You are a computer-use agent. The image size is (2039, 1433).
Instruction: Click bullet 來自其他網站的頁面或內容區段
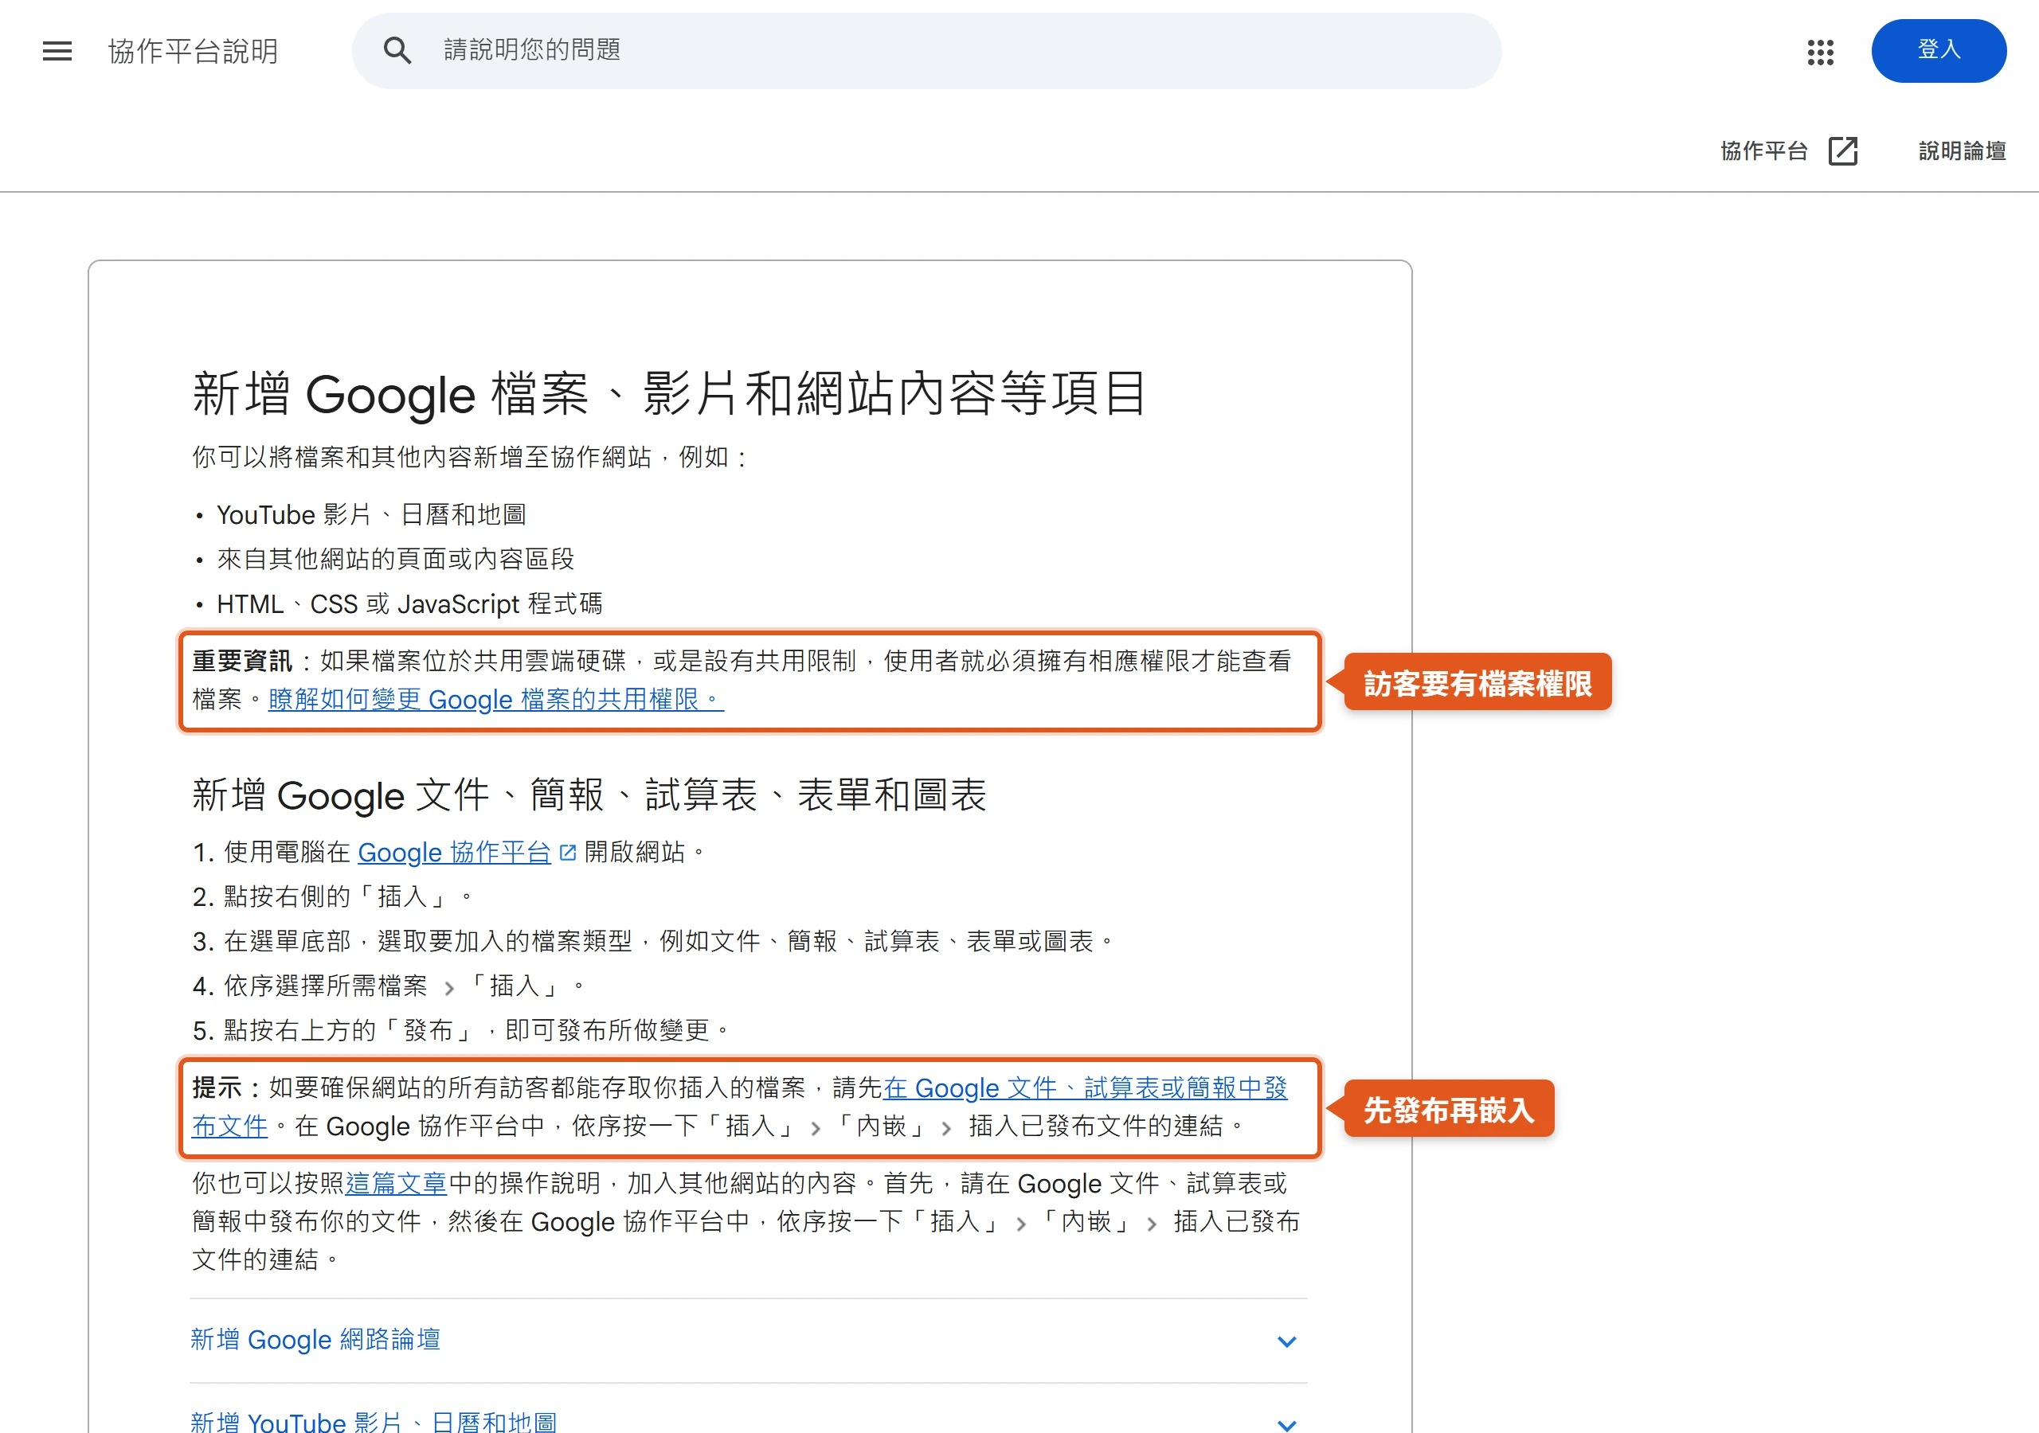[395, 558]
